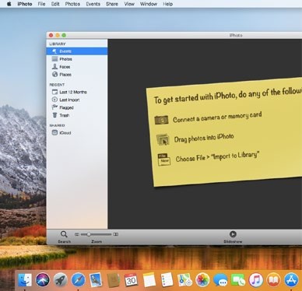Show Last 12 Months photos
The image size is (302, 291).
tap(69, 92)
